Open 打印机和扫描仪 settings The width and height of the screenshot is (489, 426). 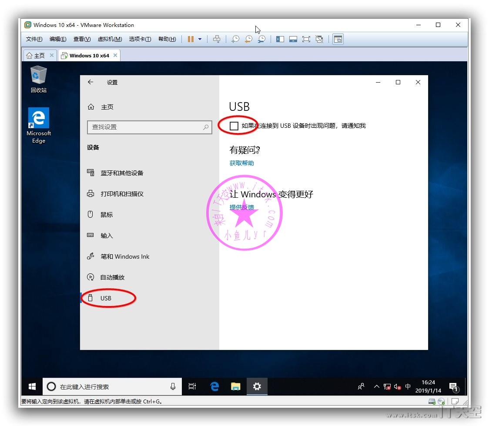[150, 194]
